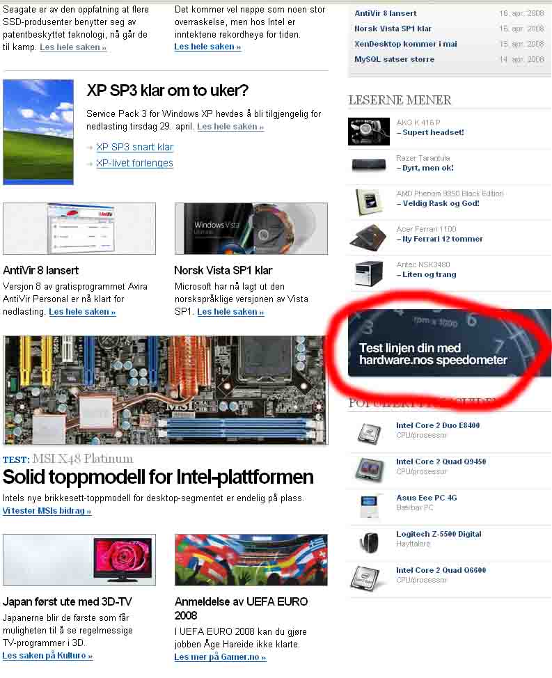Open 'Norsk Vista SP1 klar' in the news list

tap(393, 29)
